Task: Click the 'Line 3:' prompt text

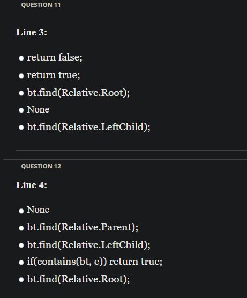Action: pos(32,32)
